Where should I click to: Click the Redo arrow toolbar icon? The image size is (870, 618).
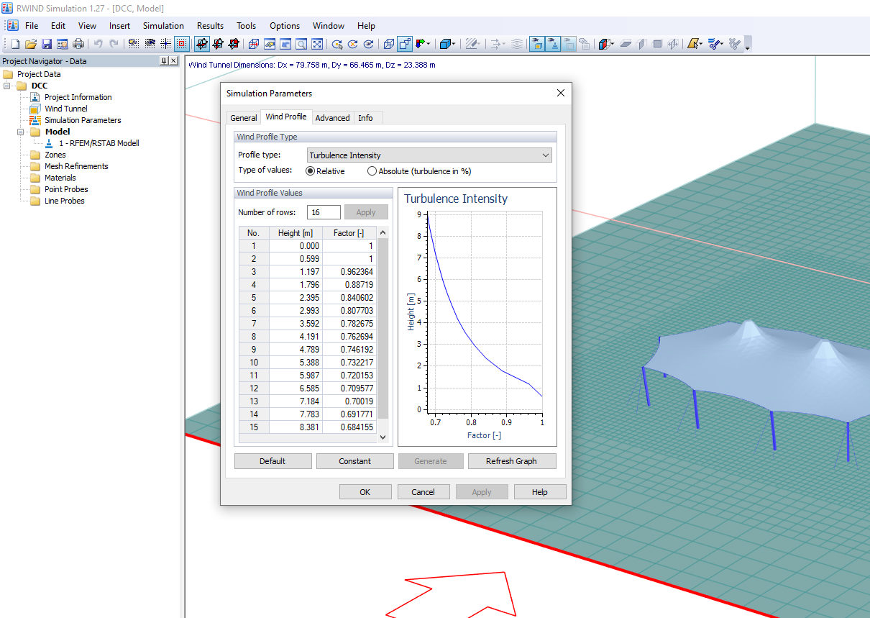coord(114,44)
